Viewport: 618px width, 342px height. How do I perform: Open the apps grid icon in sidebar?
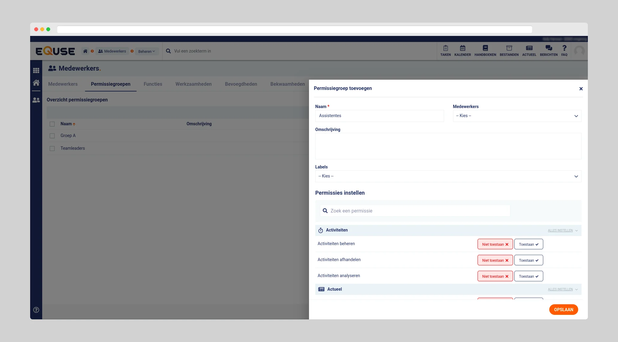click(x=36, y=70)
